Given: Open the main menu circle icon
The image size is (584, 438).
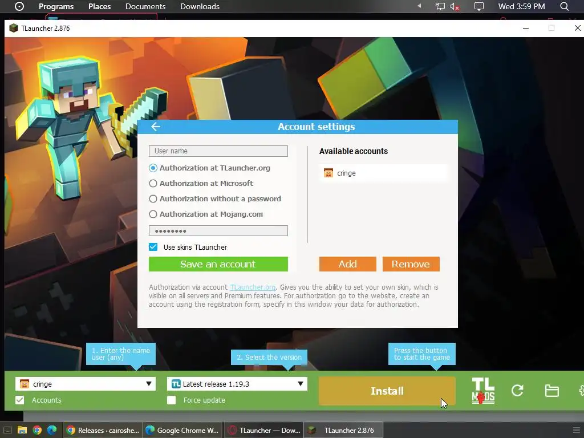Looking at the screenshot, I should (x=19, y=6).
